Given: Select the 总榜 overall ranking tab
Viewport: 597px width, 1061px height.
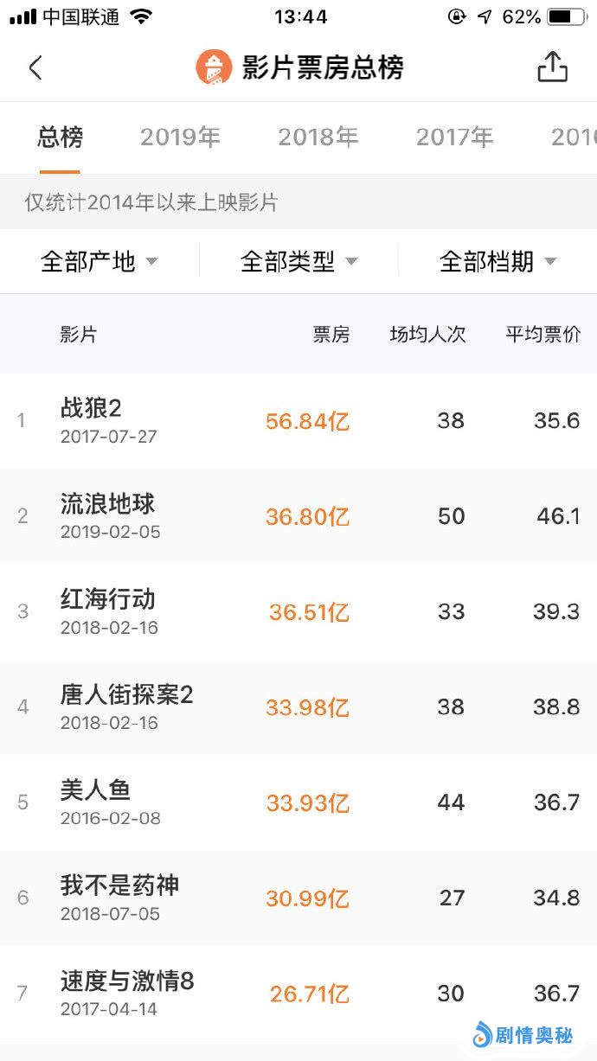Looking at the screenshot, I should [x=60, y=137].
